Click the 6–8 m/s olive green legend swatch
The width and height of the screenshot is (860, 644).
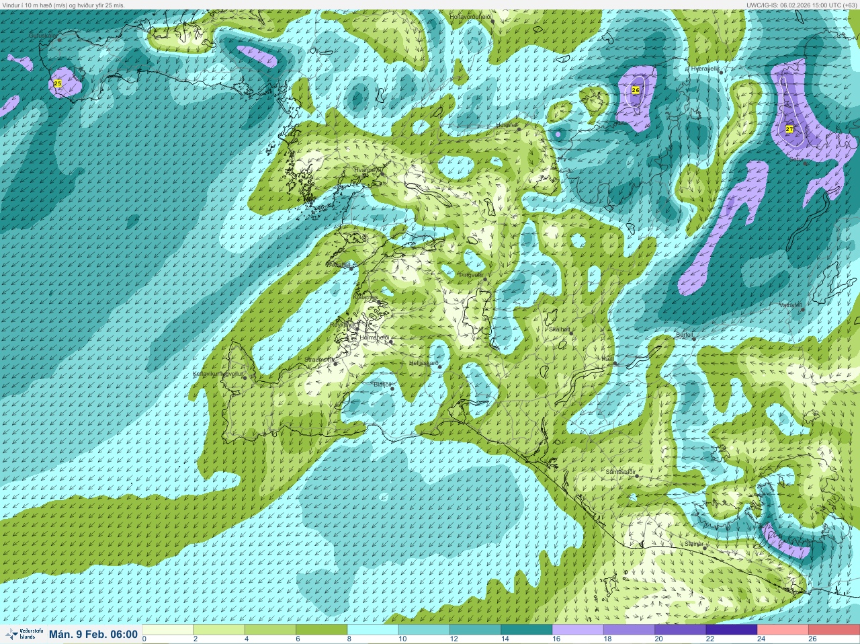coord(322,630)
